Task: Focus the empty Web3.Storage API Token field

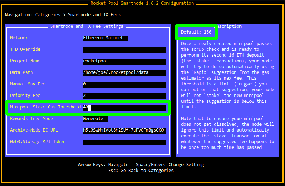Action: point(124,142)
